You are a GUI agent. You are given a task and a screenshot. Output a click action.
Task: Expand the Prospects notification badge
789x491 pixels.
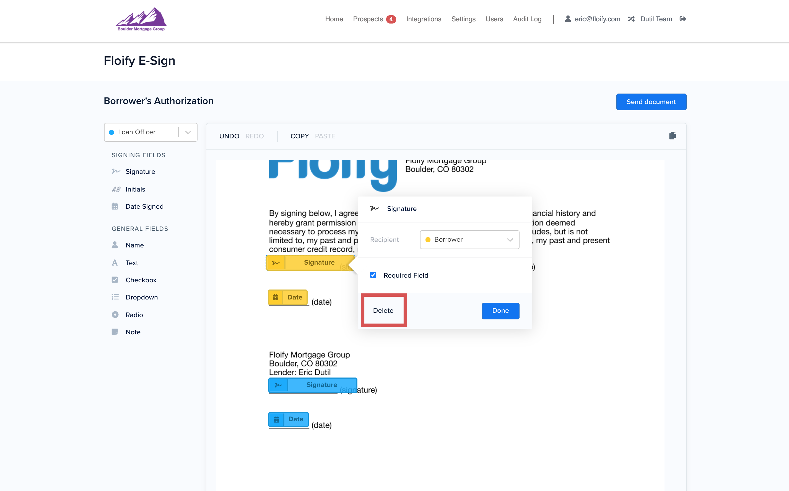point(391,19)
